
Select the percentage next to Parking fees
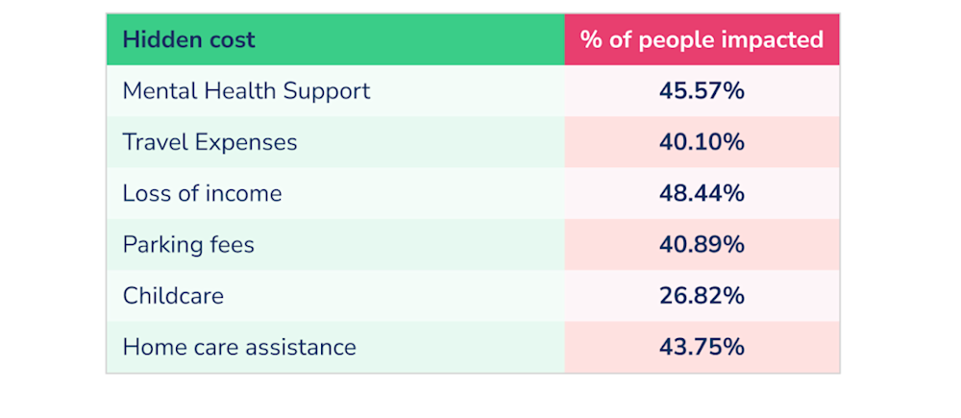click(702, 244)
